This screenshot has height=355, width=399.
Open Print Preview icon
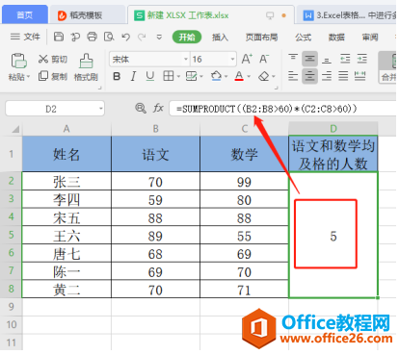click(x=109, y=37)
